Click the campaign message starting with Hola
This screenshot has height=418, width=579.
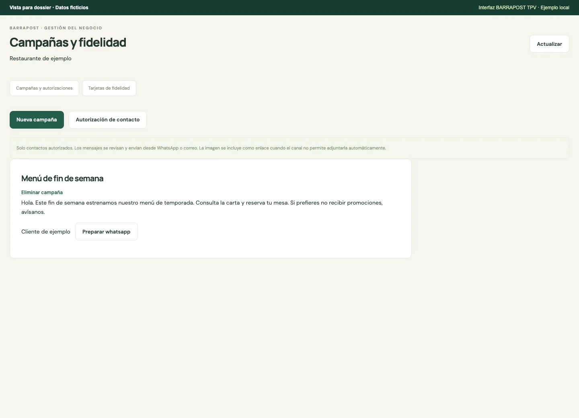(202, 207)
